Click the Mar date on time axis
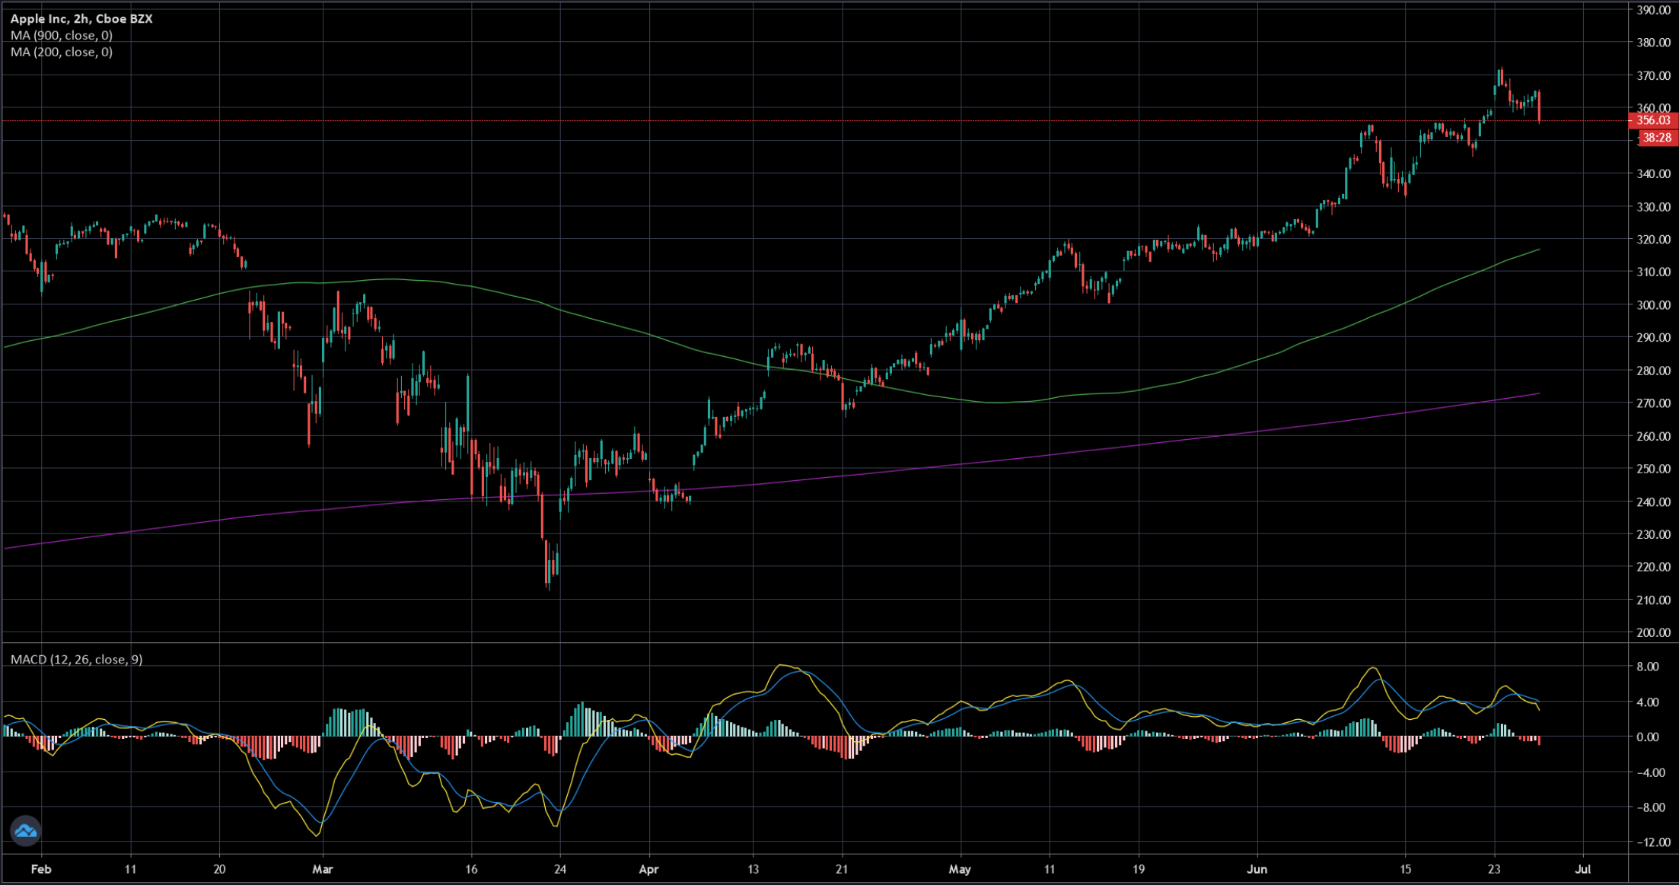This screenshot has width=1679, height=885. (323, 869)
